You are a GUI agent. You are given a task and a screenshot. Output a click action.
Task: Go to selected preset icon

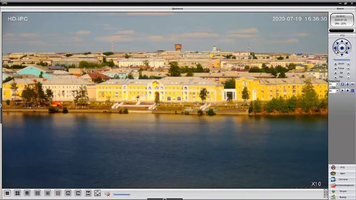[343, 84]
